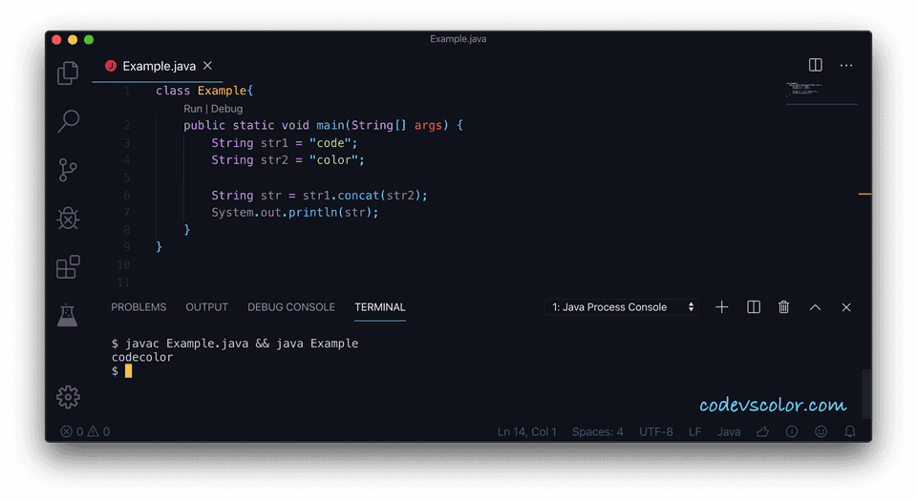Click the yellow macOS minimize button
917x502 pixels.
(x=73, y=39)
